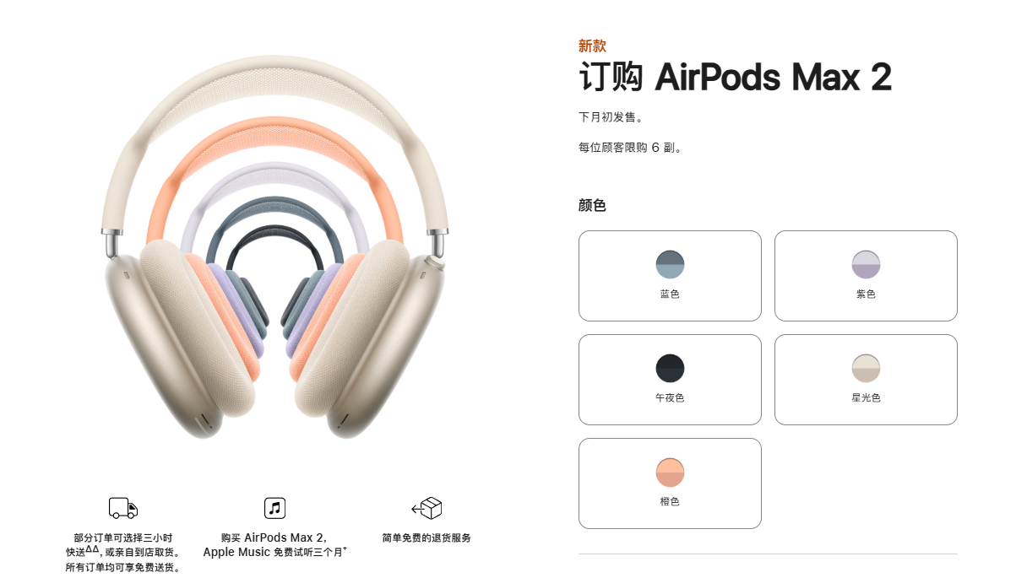Pick the orange color swatch circle
This screenshot has width=1016, height=578.
pyautogui.click(x=670, y=472)
